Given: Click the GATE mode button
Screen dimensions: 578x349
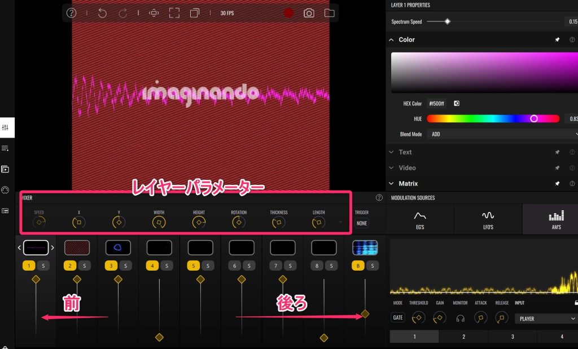Looking at the screenshot, I should point(398,318).
